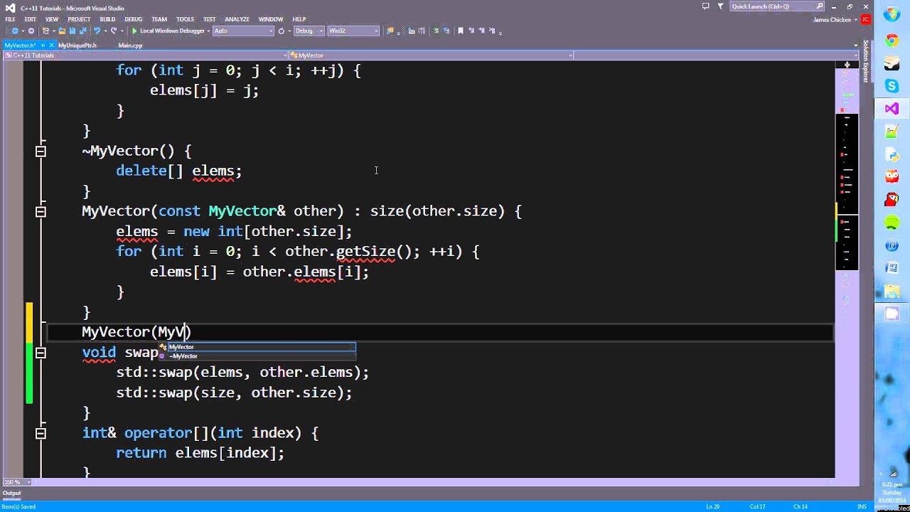Click the Redo toolbar icon
The height and width of the screenshot is (512, 910).
(114, 31)
